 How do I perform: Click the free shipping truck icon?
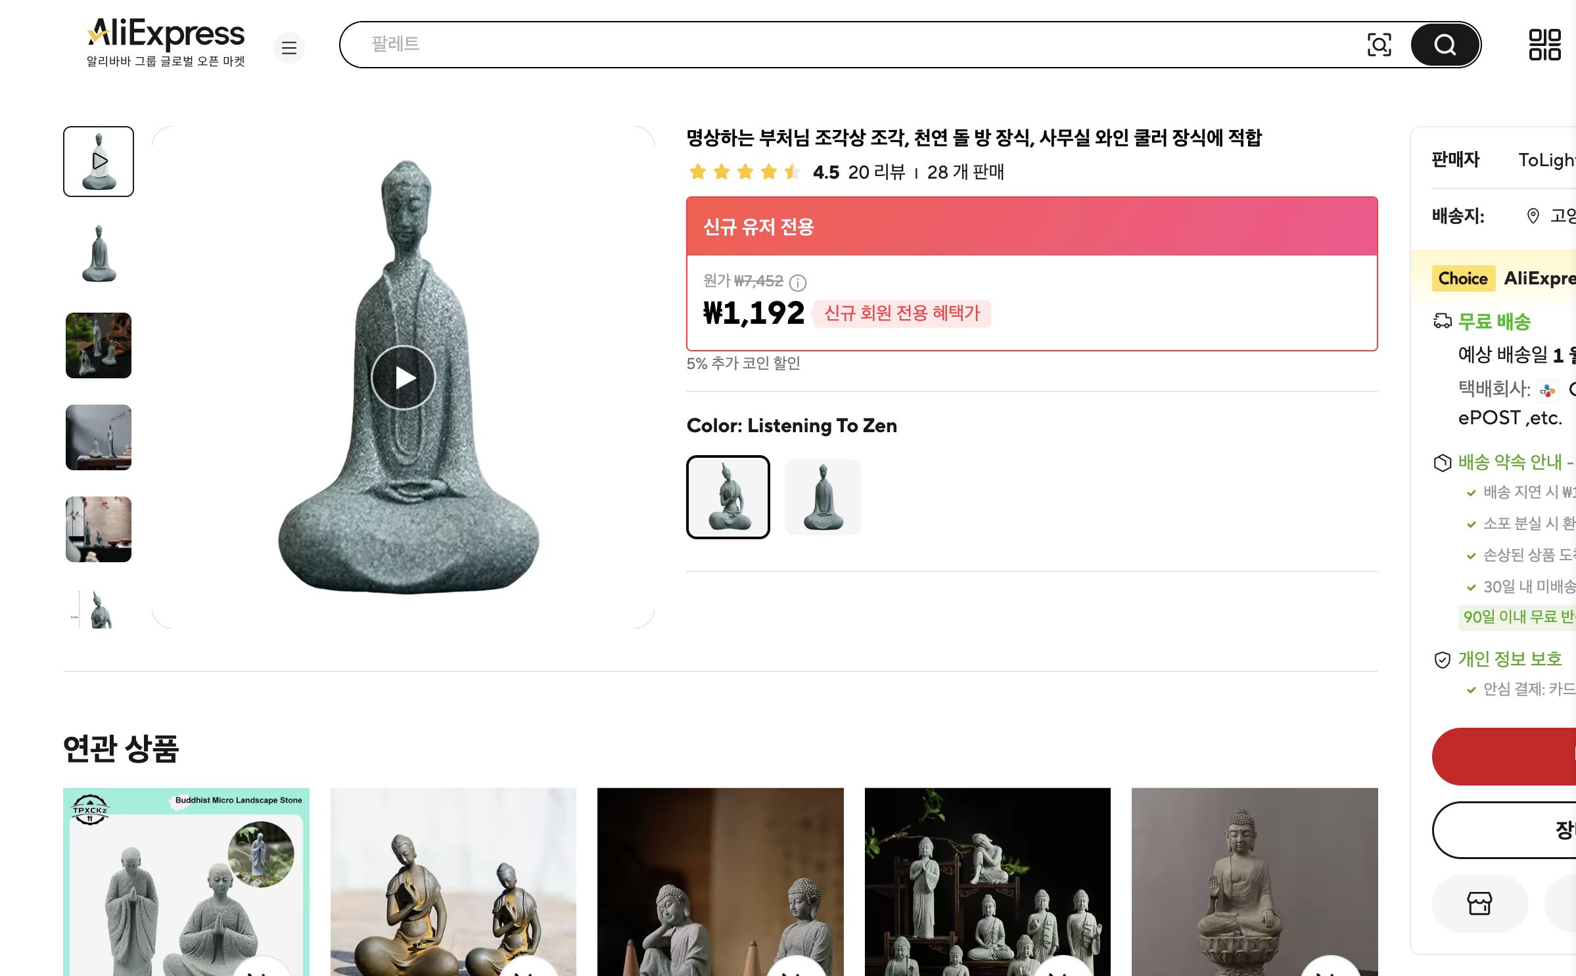[1442, 321]
